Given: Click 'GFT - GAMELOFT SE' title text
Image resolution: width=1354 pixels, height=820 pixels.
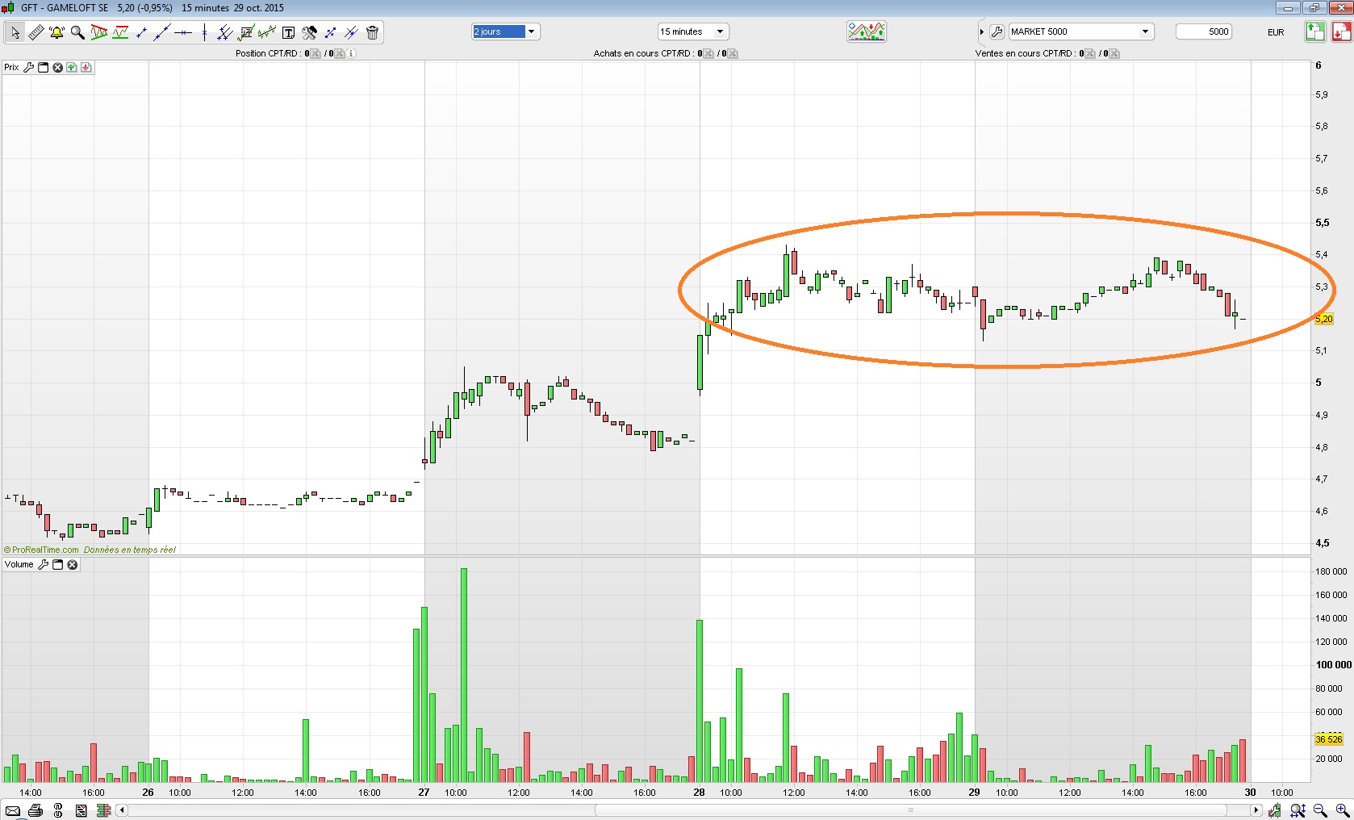Looking at the screenshot, I should 65,8.
